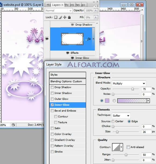Choose Edge as the glow source
The height and width of the screenshot is (164, 156).
point(129,121)
